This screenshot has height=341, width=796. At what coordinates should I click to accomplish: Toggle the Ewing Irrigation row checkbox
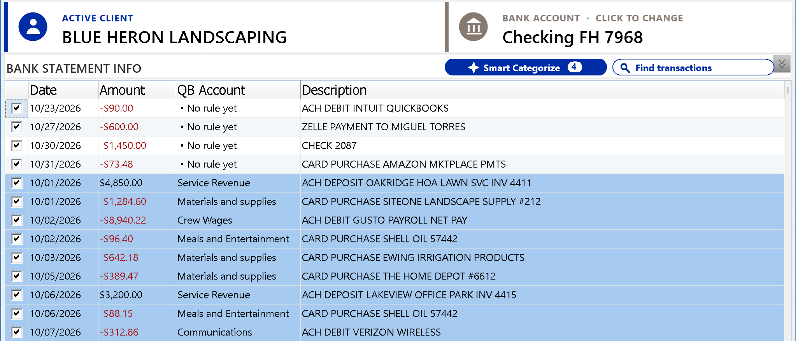click(x=16, y=257)
